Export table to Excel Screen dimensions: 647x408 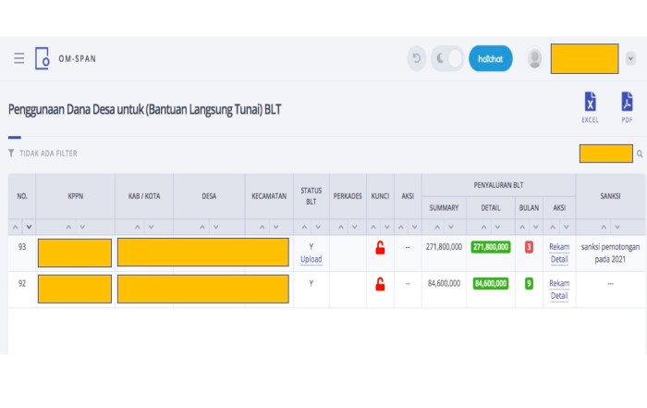pyautogui.click(x=590, y=107)
